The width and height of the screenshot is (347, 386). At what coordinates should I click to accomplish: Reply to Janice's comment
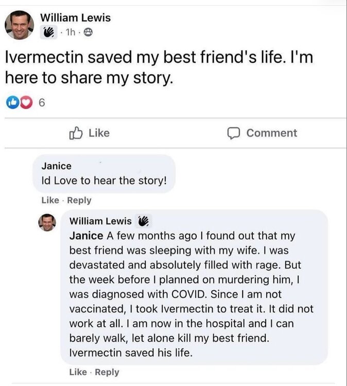[x=79, y=200]
